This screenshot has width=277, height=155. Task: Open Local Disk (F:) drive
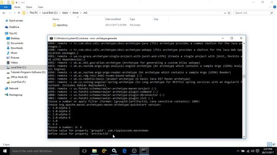[x=18, y=82]
